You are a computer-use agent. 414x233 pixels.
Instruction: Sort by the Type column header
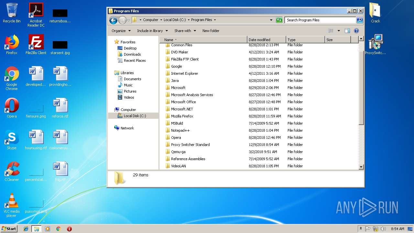305,40
